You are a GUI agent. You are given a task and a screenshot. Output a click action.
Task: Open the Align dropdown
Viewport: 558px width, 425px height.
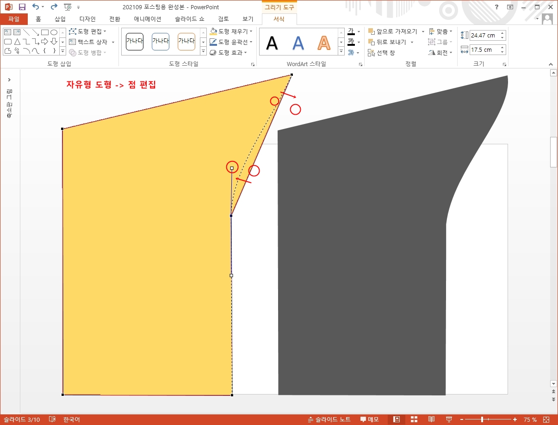click(x=440, y=31)
